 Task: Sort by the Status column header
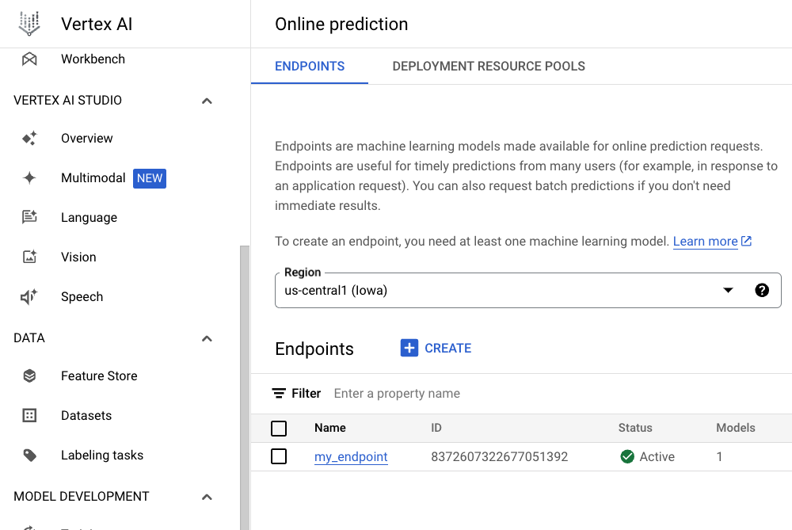tap(635, 428)
